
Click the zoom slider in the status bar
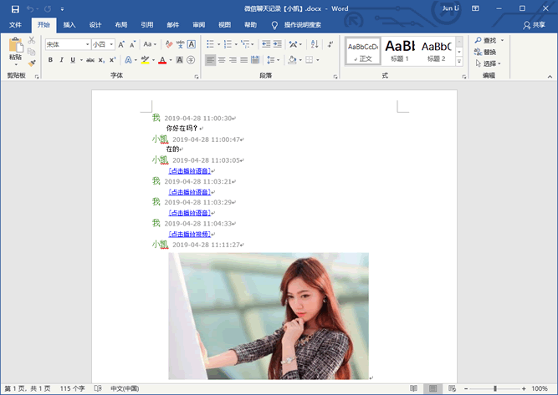tap(495, 389)
